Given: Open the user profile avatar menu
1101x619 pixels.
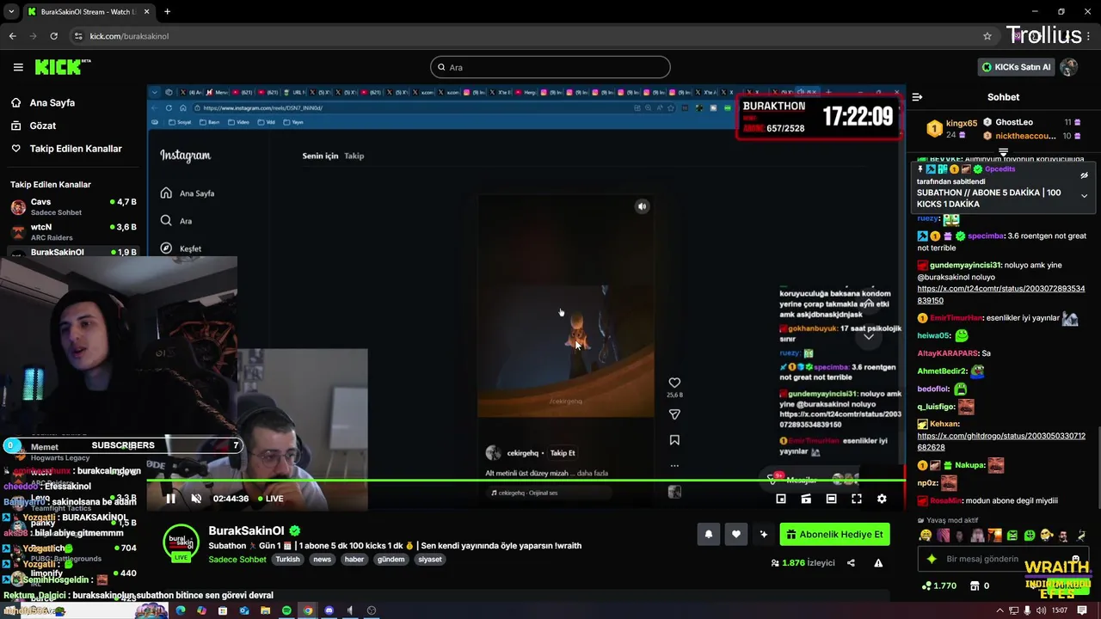Looking at the screenshot, I should pyautogui.click(x=1069, y=67).
